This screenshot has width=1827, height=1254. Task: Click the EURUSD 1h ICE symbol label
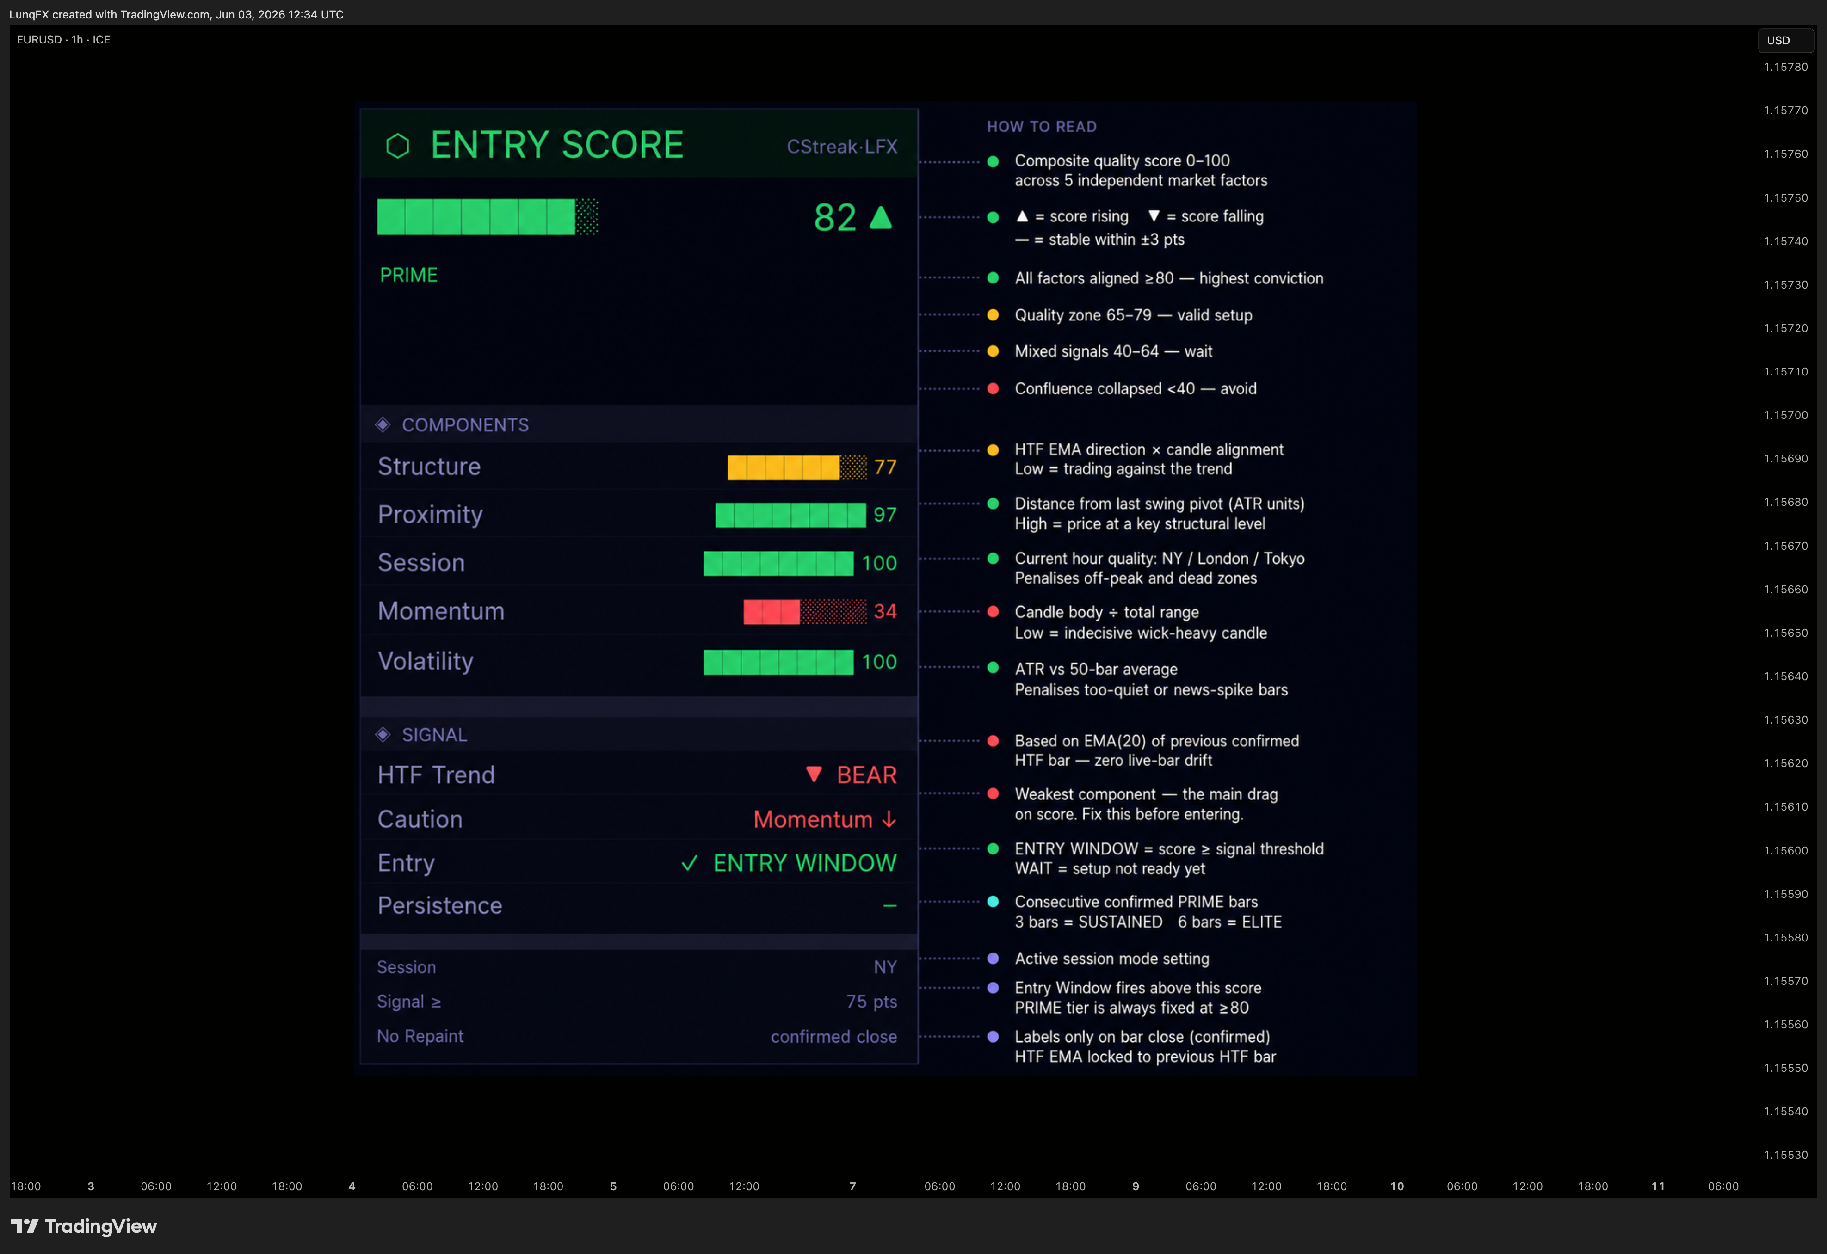point(64,39)
